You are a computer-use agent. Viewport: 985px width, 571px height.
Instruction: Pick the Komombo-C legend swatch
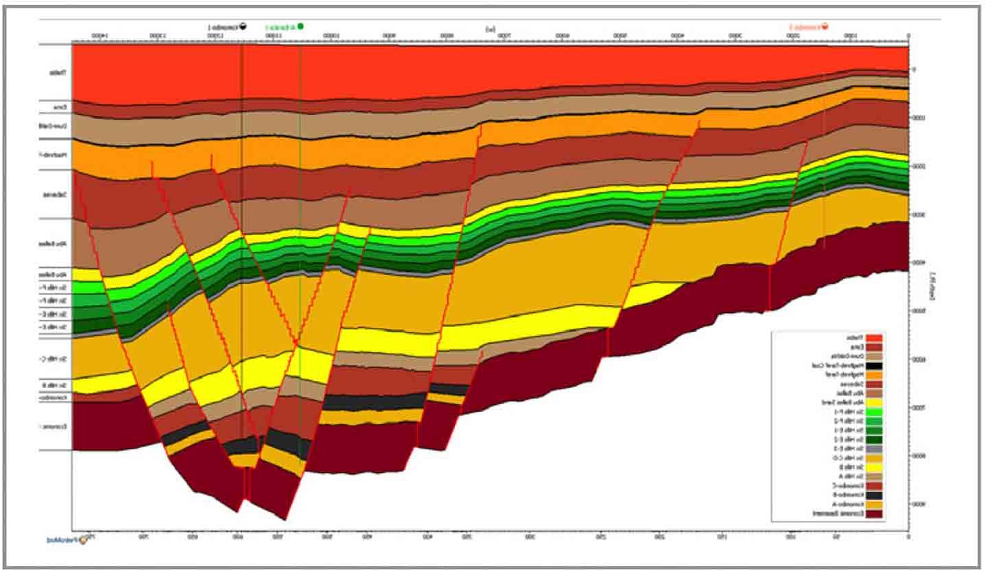tap(874, 486)
